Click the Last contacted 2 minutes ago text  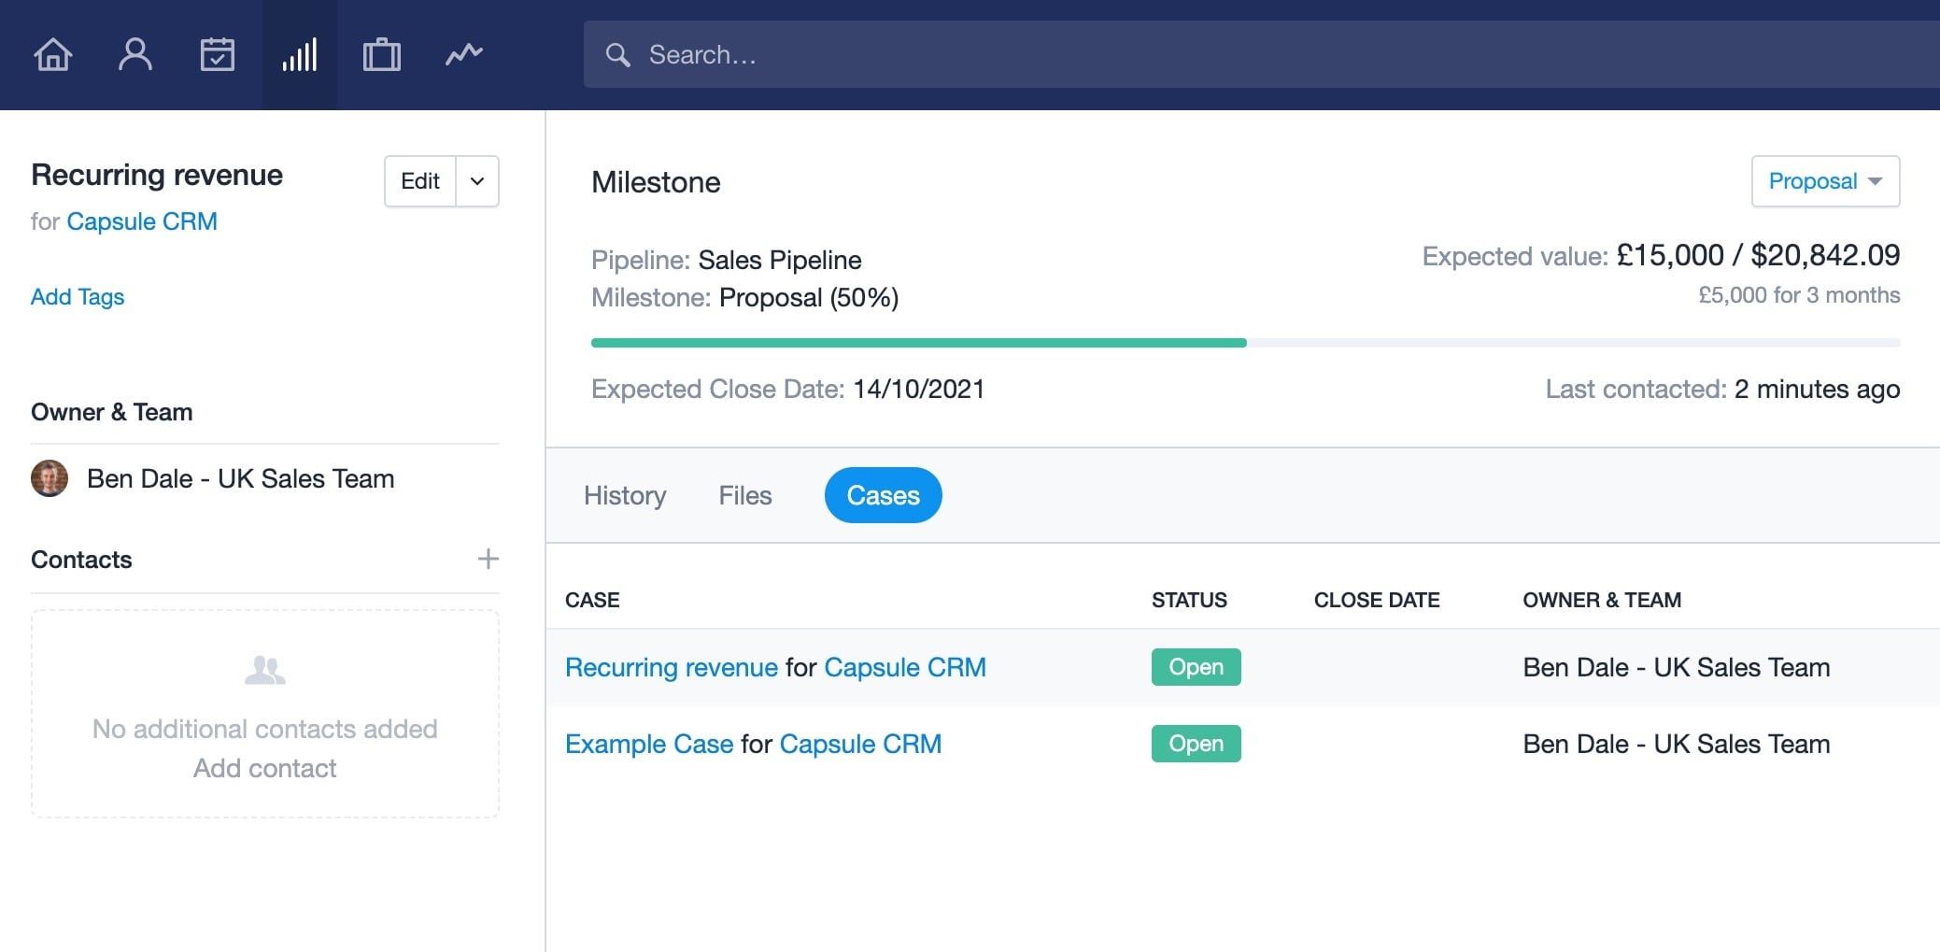pos(1817,389)
